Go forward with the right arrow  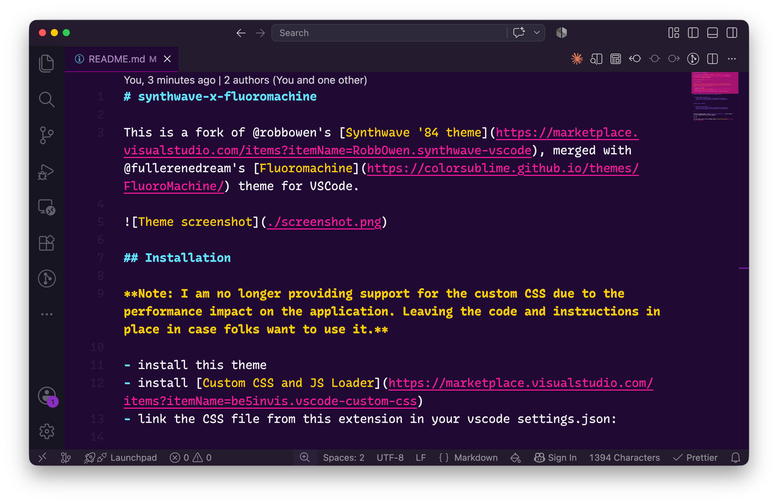pyautogui.click(x=261, y=33)
